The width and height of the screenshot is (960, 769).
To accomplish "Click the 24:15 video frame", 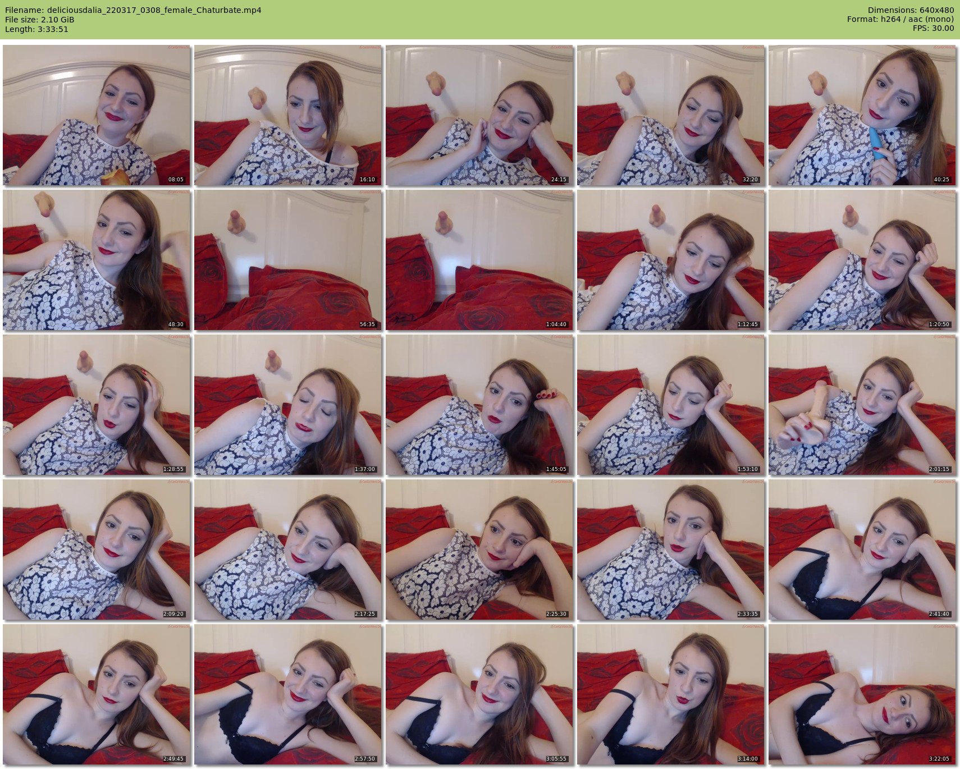I will click(479, 115).
